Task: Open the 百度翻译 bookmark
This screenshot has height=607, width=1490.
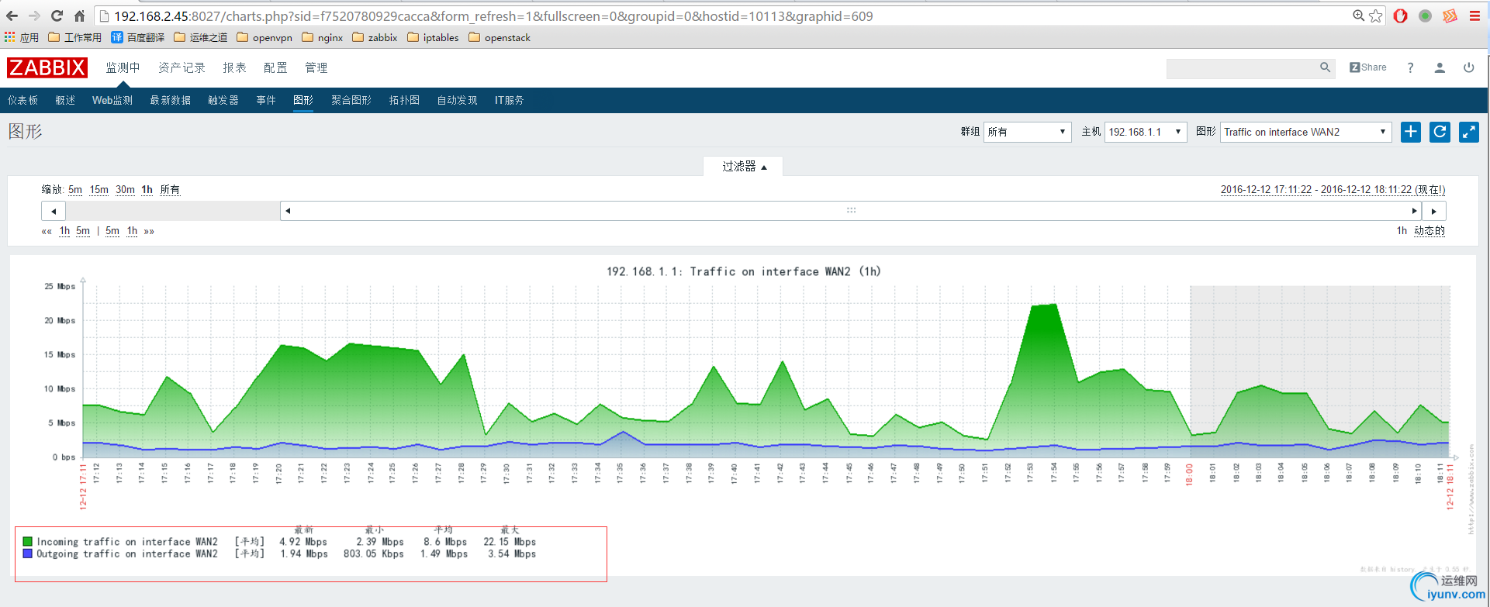Action: click(x=137, y=37)
